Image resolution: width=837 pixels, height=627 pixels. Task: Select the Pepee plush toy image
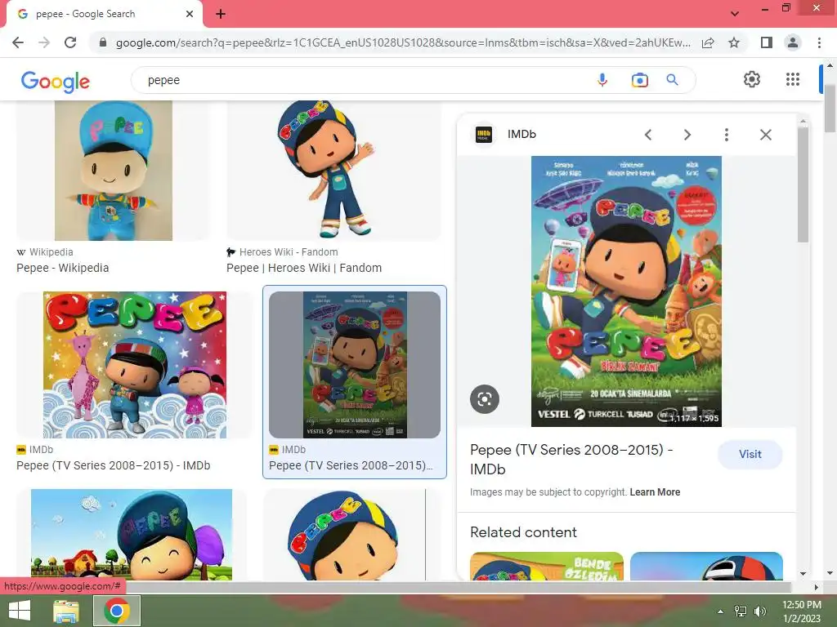click(113, 171)
